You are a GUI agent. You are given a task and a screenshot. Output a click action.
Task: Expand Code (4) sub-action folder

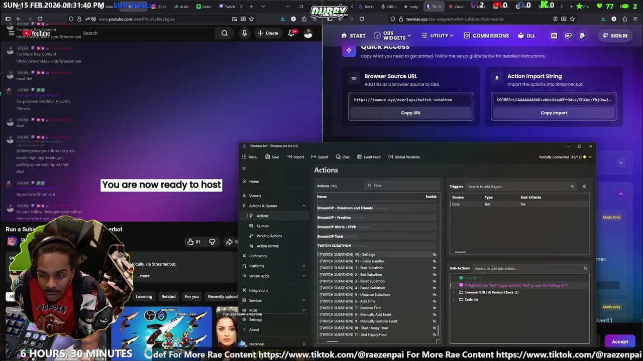pos(454,299)
